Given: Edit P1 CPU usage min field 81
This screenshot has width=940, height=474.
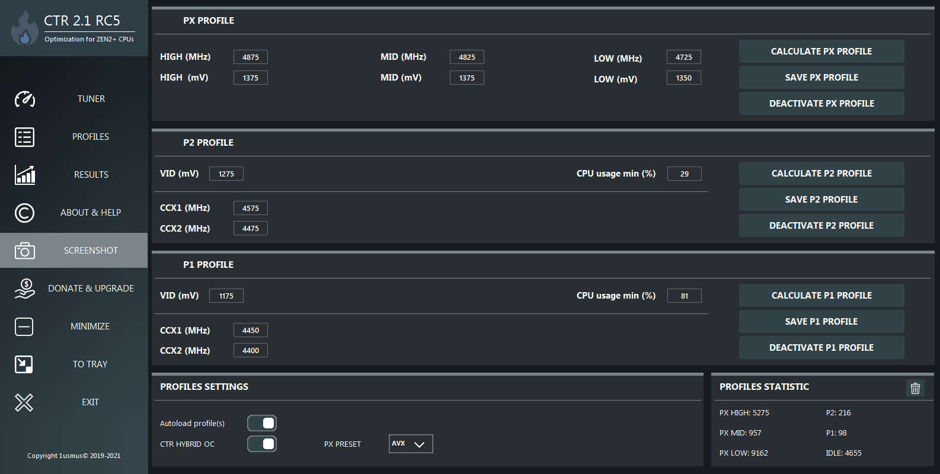Looking at the screenshot, I should (x=685, y=296).
